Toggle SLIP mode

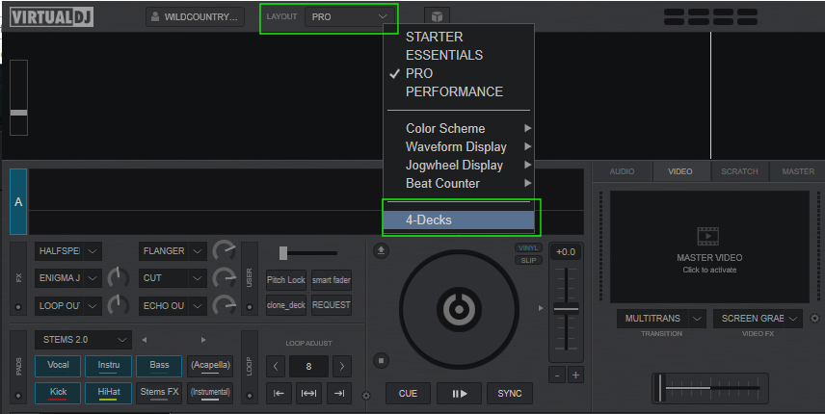point(528,260)
